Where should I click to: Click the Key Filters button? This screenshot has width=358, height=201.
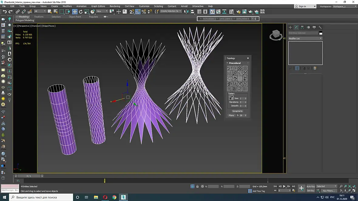pos(329,191)
